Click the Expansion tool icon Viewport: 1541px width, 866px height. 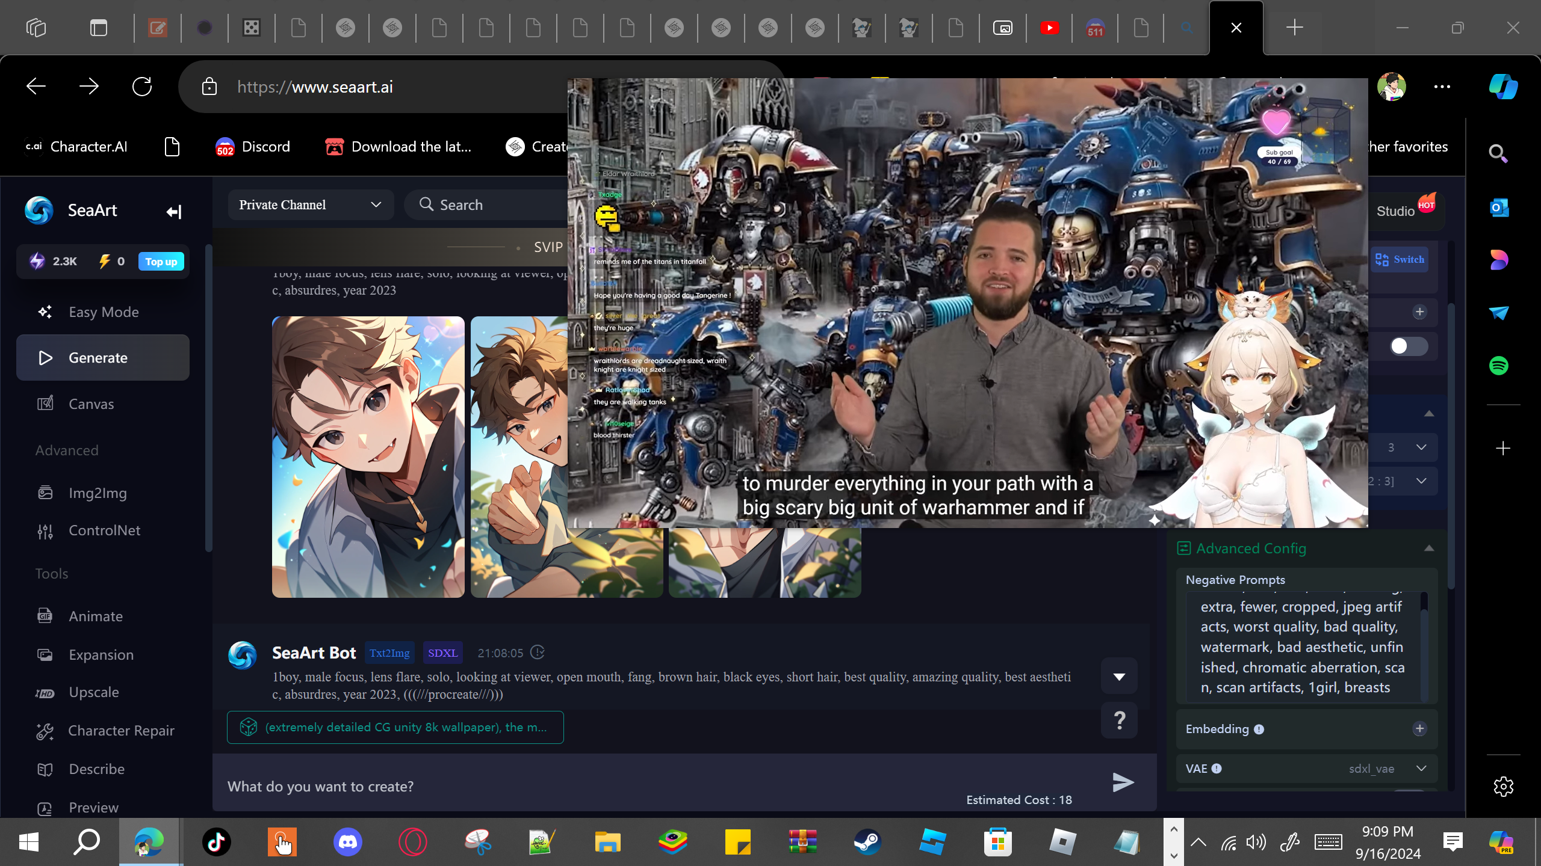[x=45, y=655]
